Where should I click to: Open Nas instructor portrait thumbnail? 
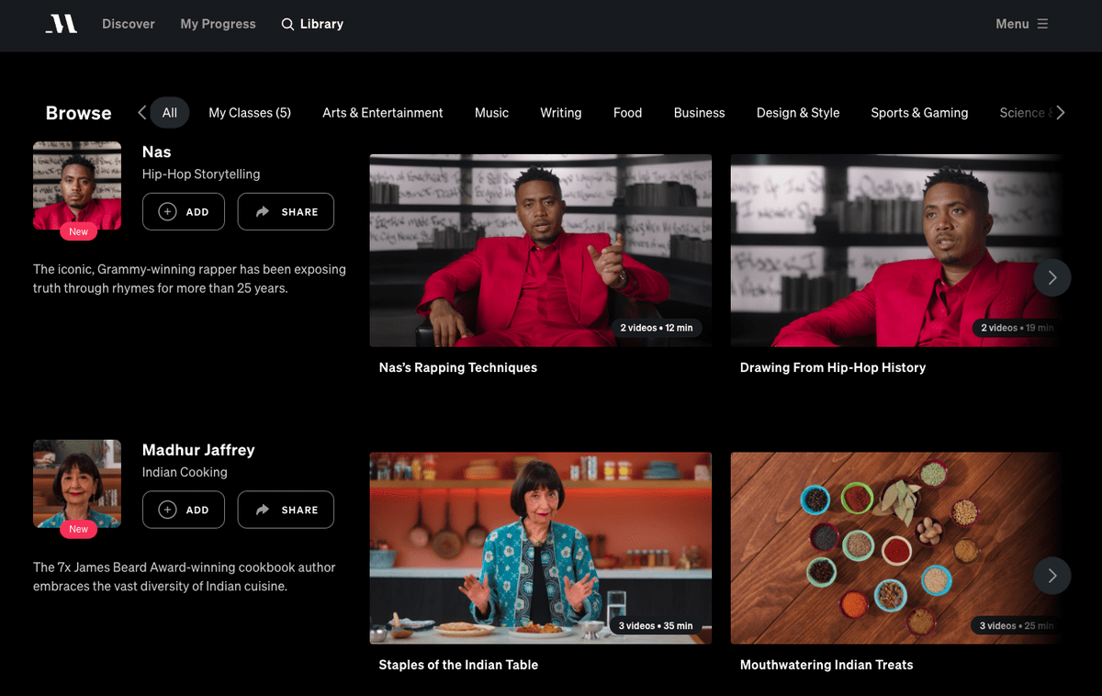click(77, 185)
